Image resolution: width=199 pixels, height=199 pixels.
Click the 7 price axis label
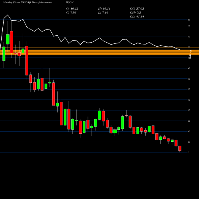coord(189,152)
